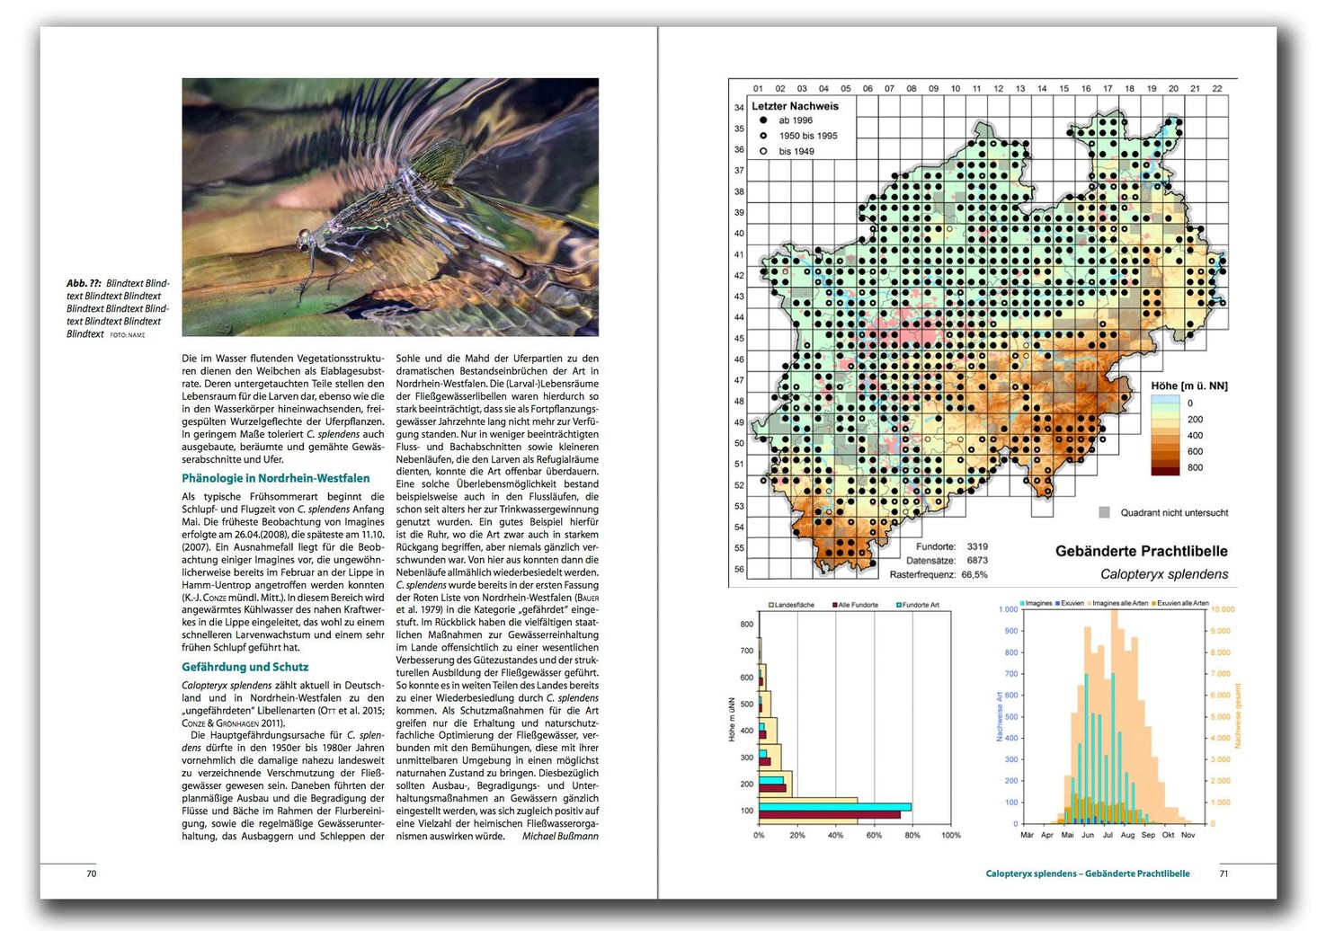Click the cyan bar at the 100 m level
1317x931 pixels.
835,806
